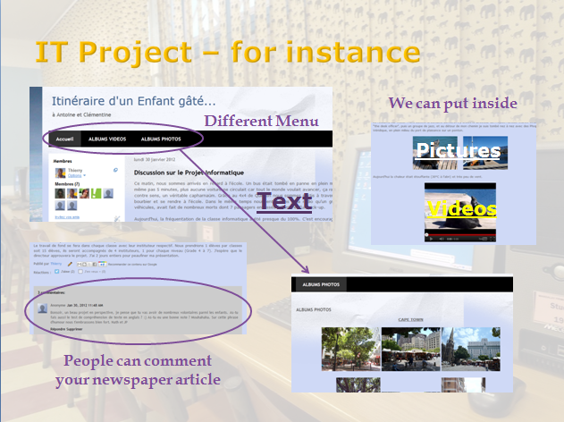Click the red video progress bar
Image resolution: width=564 pixels, height=422 pixels.
(x=460, y=235)
